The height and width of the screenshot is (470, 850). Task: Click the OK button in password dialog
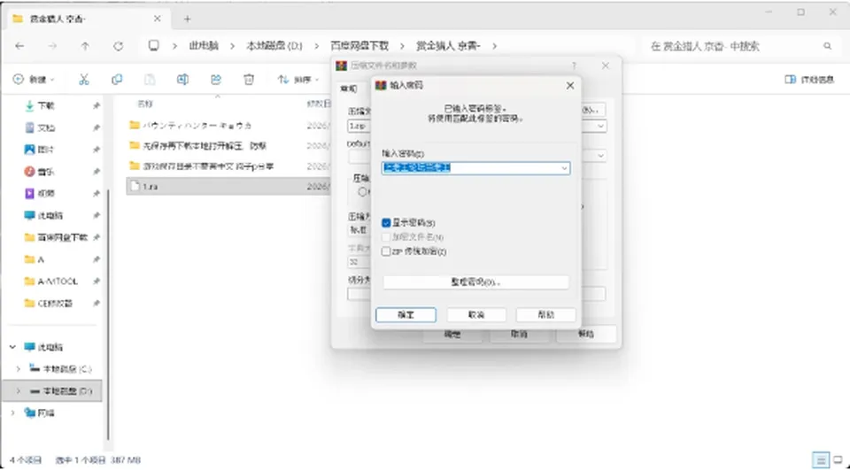(406, 315)
